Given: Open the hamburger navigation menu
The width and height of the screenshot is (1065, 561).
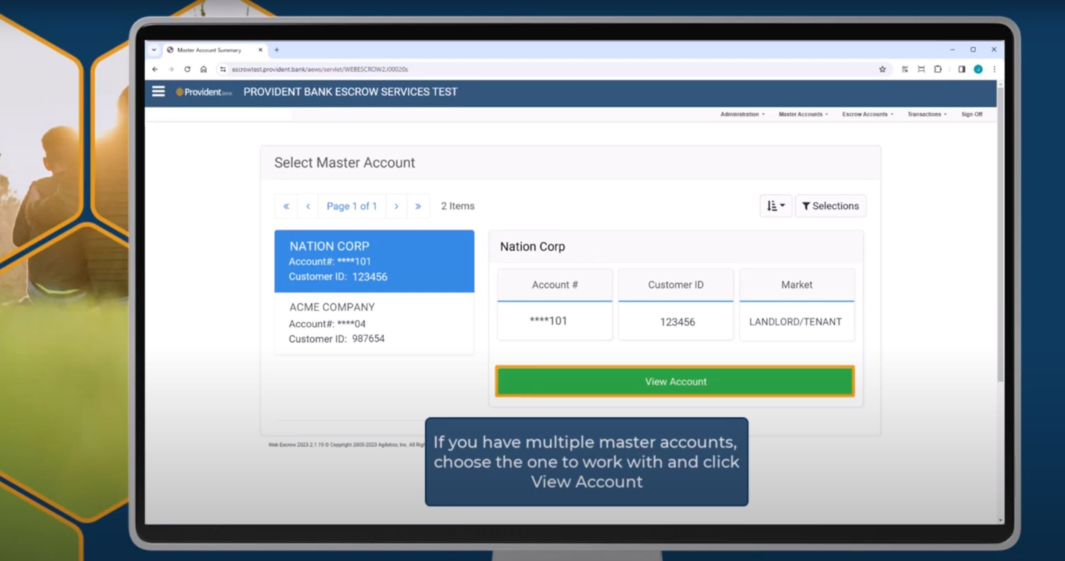Looking at the screenshot, I should (x=158, y=92).
